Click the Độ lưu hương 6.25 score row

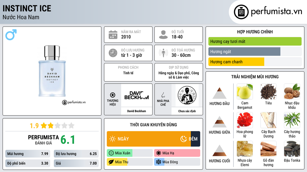coord(76,154)
